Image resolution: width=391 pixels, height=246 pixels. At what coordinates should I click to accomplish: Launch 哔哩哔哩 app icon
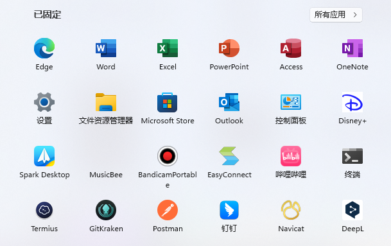[x=291, y=156]
